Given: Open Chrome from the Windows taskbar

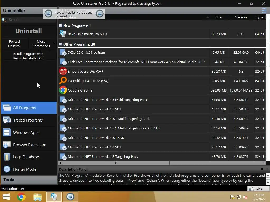Looking at the screenshot, I should pyautogui.click(x=21, y=197).
